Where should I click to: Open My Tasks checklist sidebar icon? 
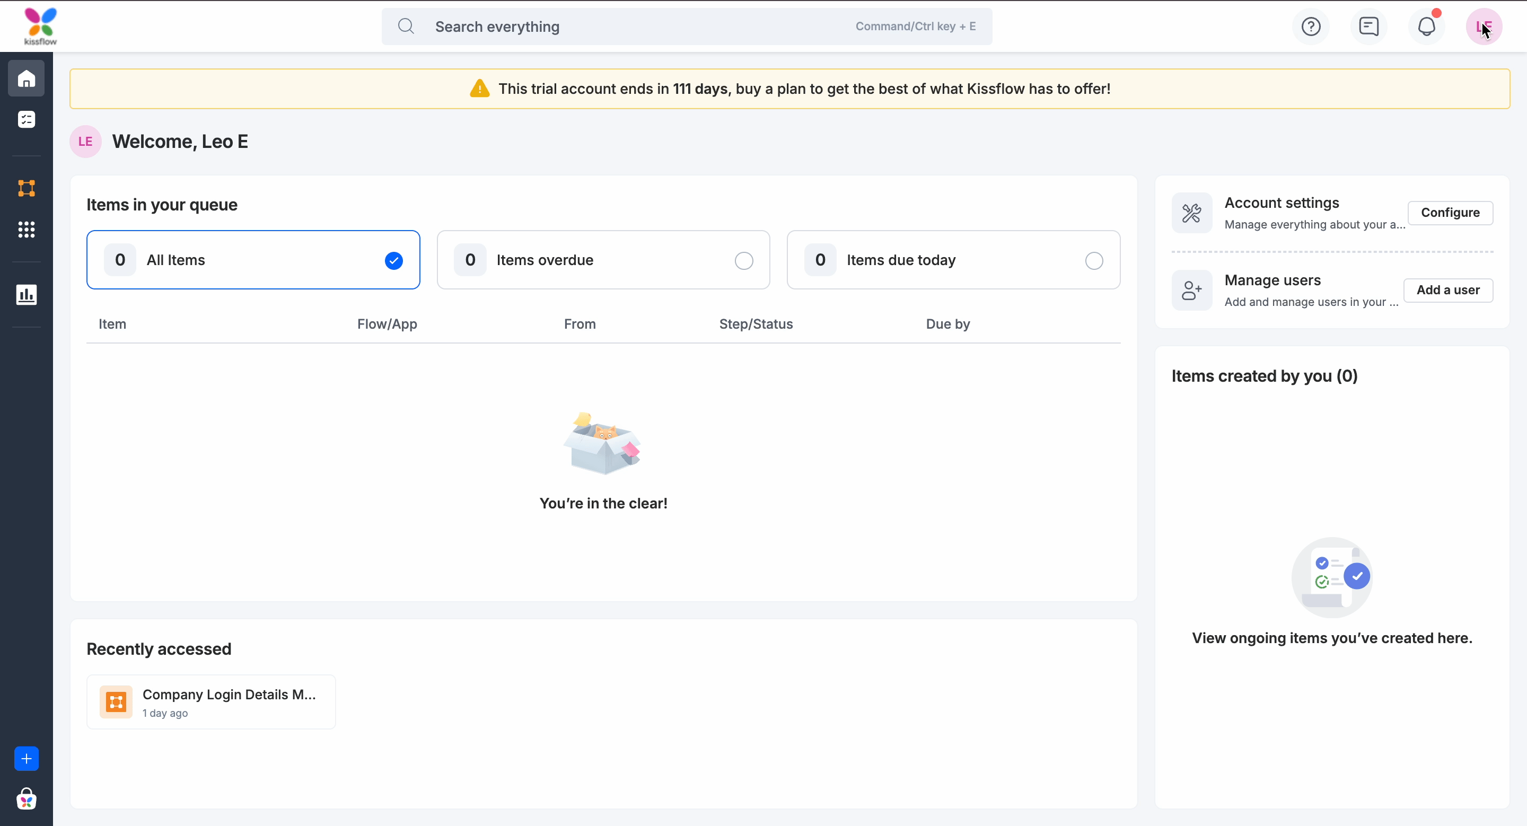(x=26, y=120)
